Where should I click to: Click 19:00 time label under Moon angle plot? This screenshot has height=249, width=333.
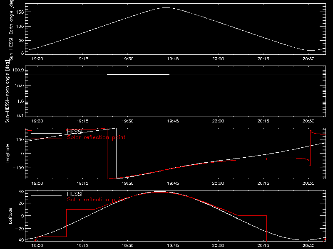point(37,121)
